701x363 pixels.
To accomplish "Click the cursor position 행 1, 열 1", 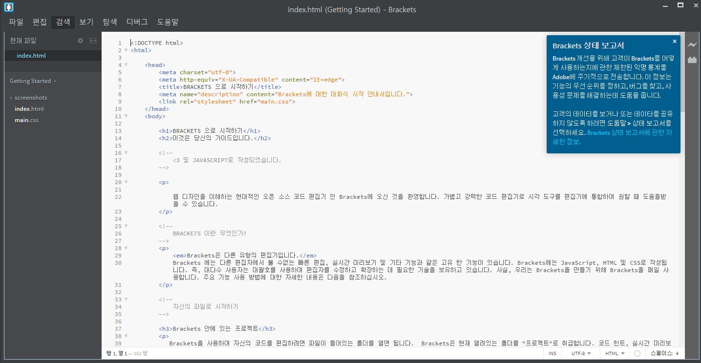I will (x=117, y=353).
